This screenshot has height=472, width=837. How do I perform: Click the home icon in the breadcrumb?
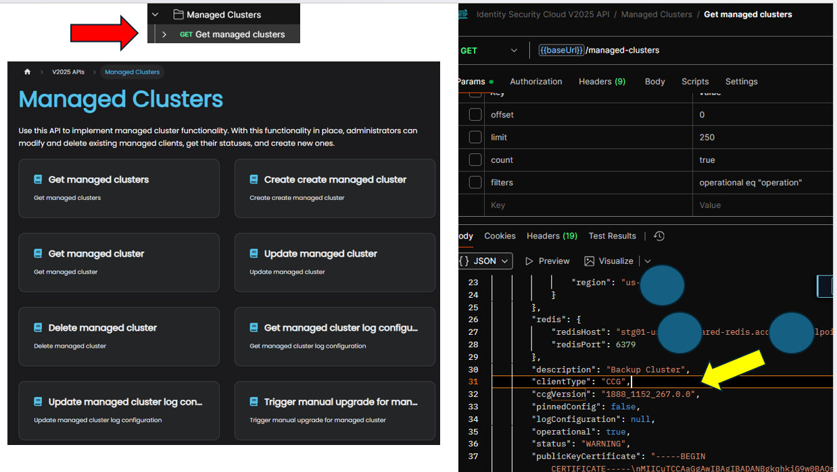click(x=28, y=72)
